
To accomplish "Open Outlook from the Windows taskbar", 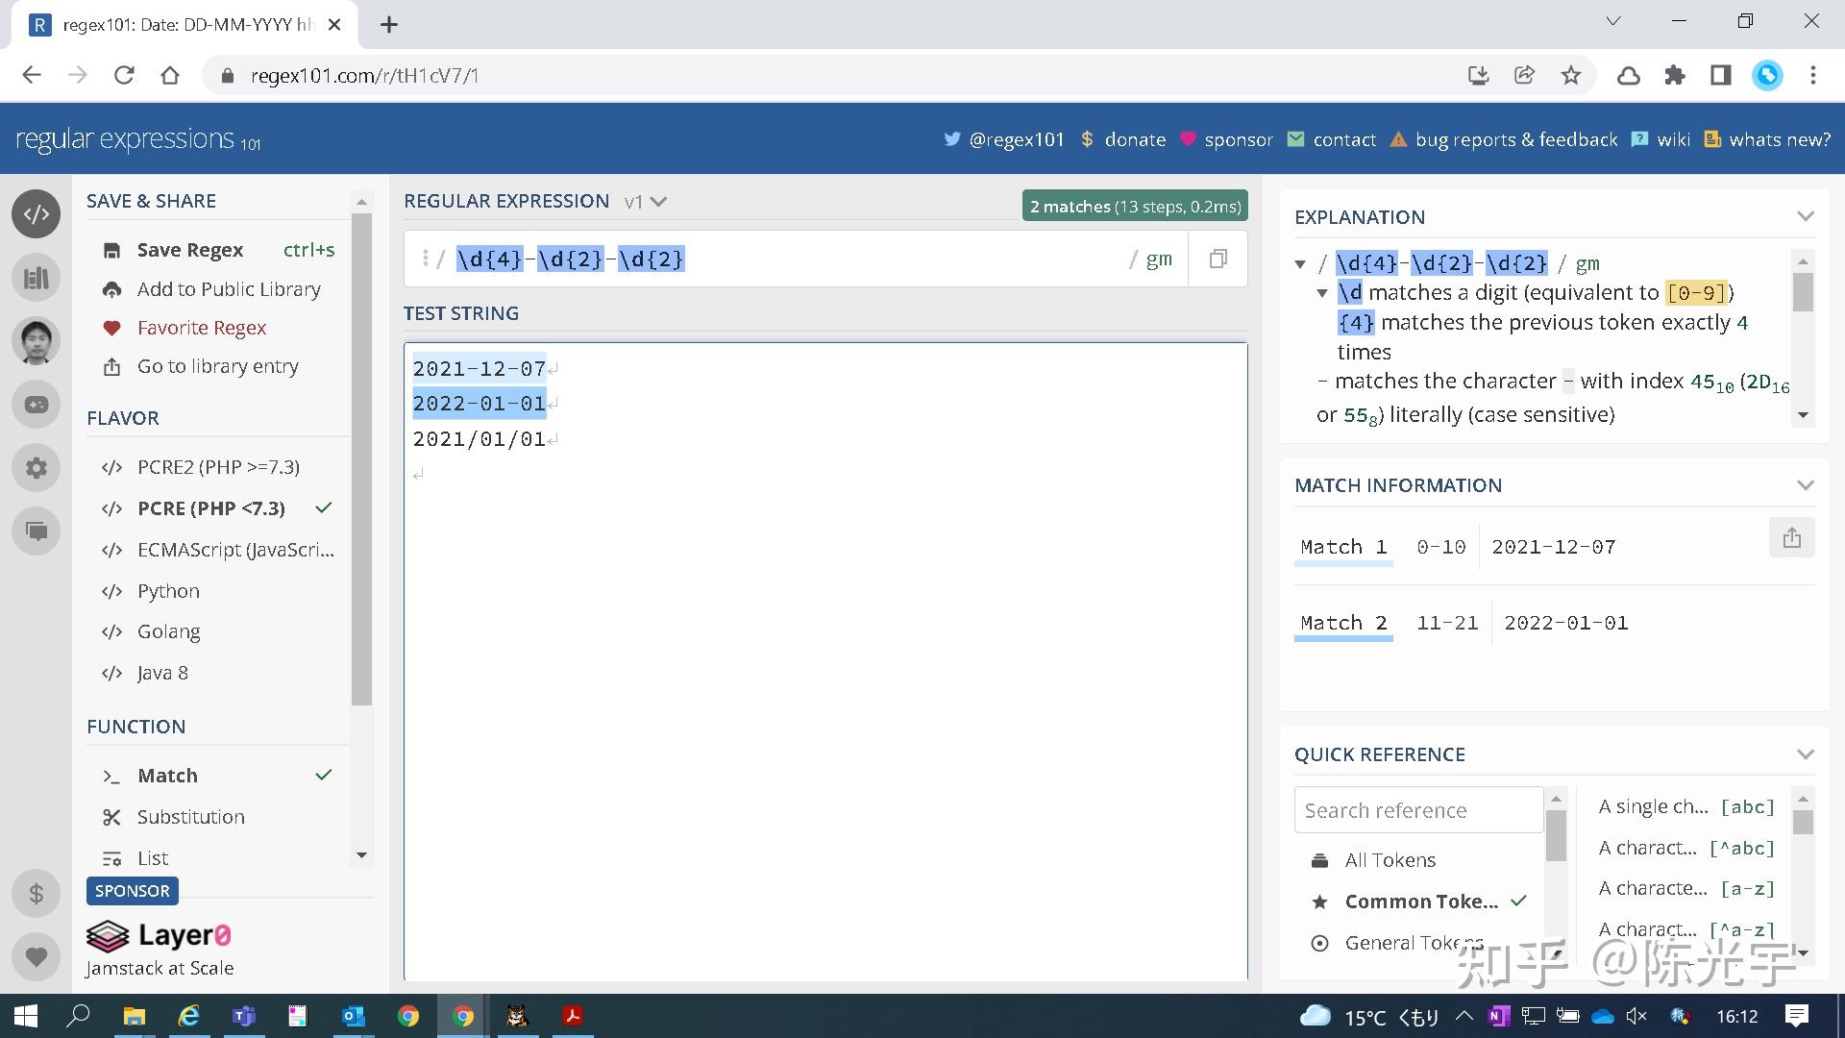I will tap(353, 1016).
